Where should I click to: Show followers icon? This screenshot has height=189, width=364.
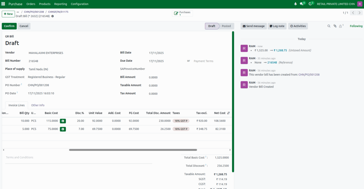click(x=341, y=26)
